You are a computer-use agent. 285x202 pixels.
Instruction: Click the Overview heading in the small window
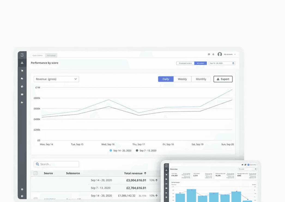174,169
